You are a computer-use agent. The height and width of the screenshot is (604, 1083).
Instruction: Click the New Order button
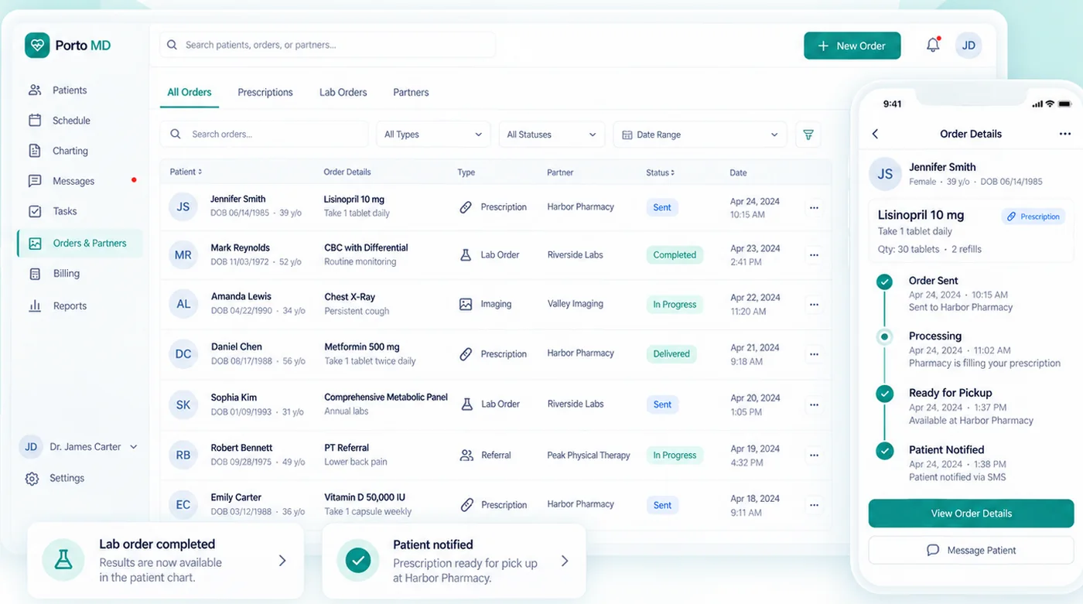point(852,46)
